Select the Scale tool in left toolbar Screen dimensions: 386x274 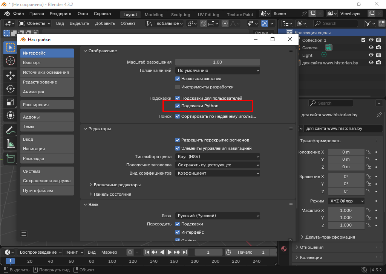[10, 102]
